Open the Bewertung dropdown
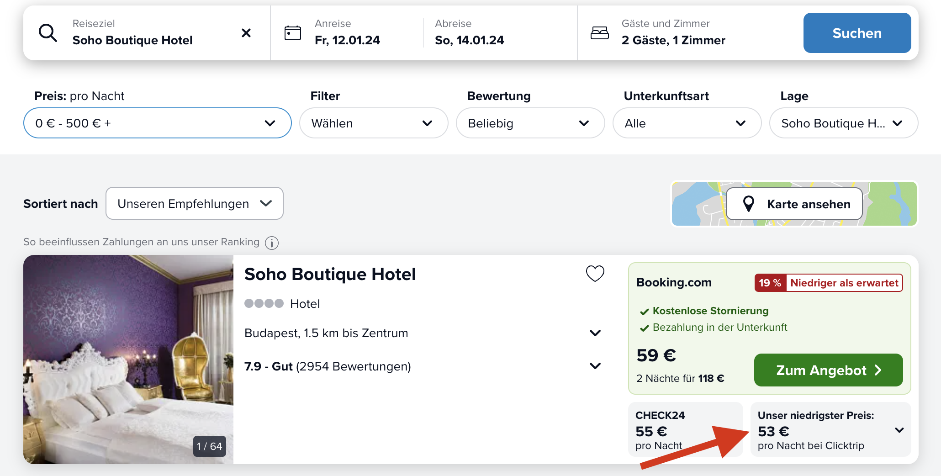This screenshot has height=476, width=941. tap(530, 123)
